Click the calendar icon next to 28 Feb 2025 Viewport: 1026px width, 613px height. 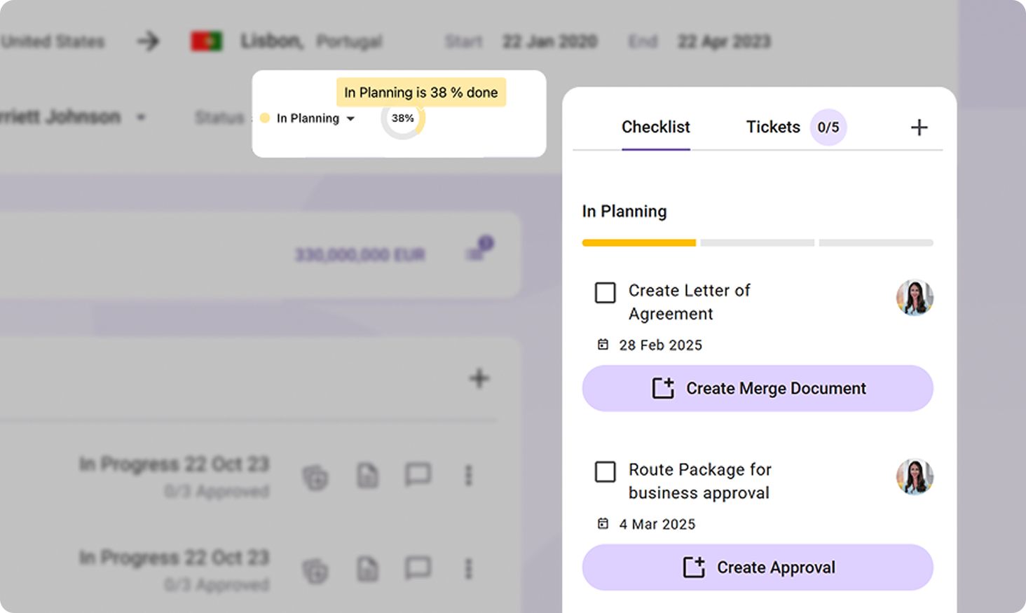pyautogui.click(x=603, y=345)
